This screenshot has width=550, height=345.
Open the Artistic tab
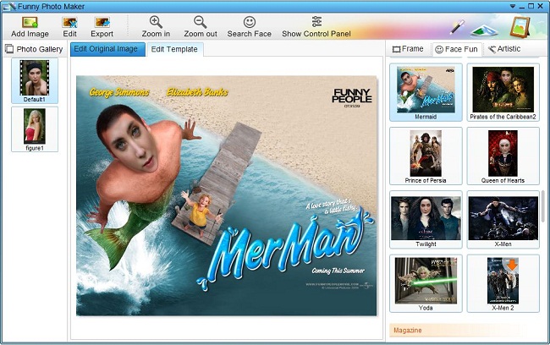click(x=504, y=49)
